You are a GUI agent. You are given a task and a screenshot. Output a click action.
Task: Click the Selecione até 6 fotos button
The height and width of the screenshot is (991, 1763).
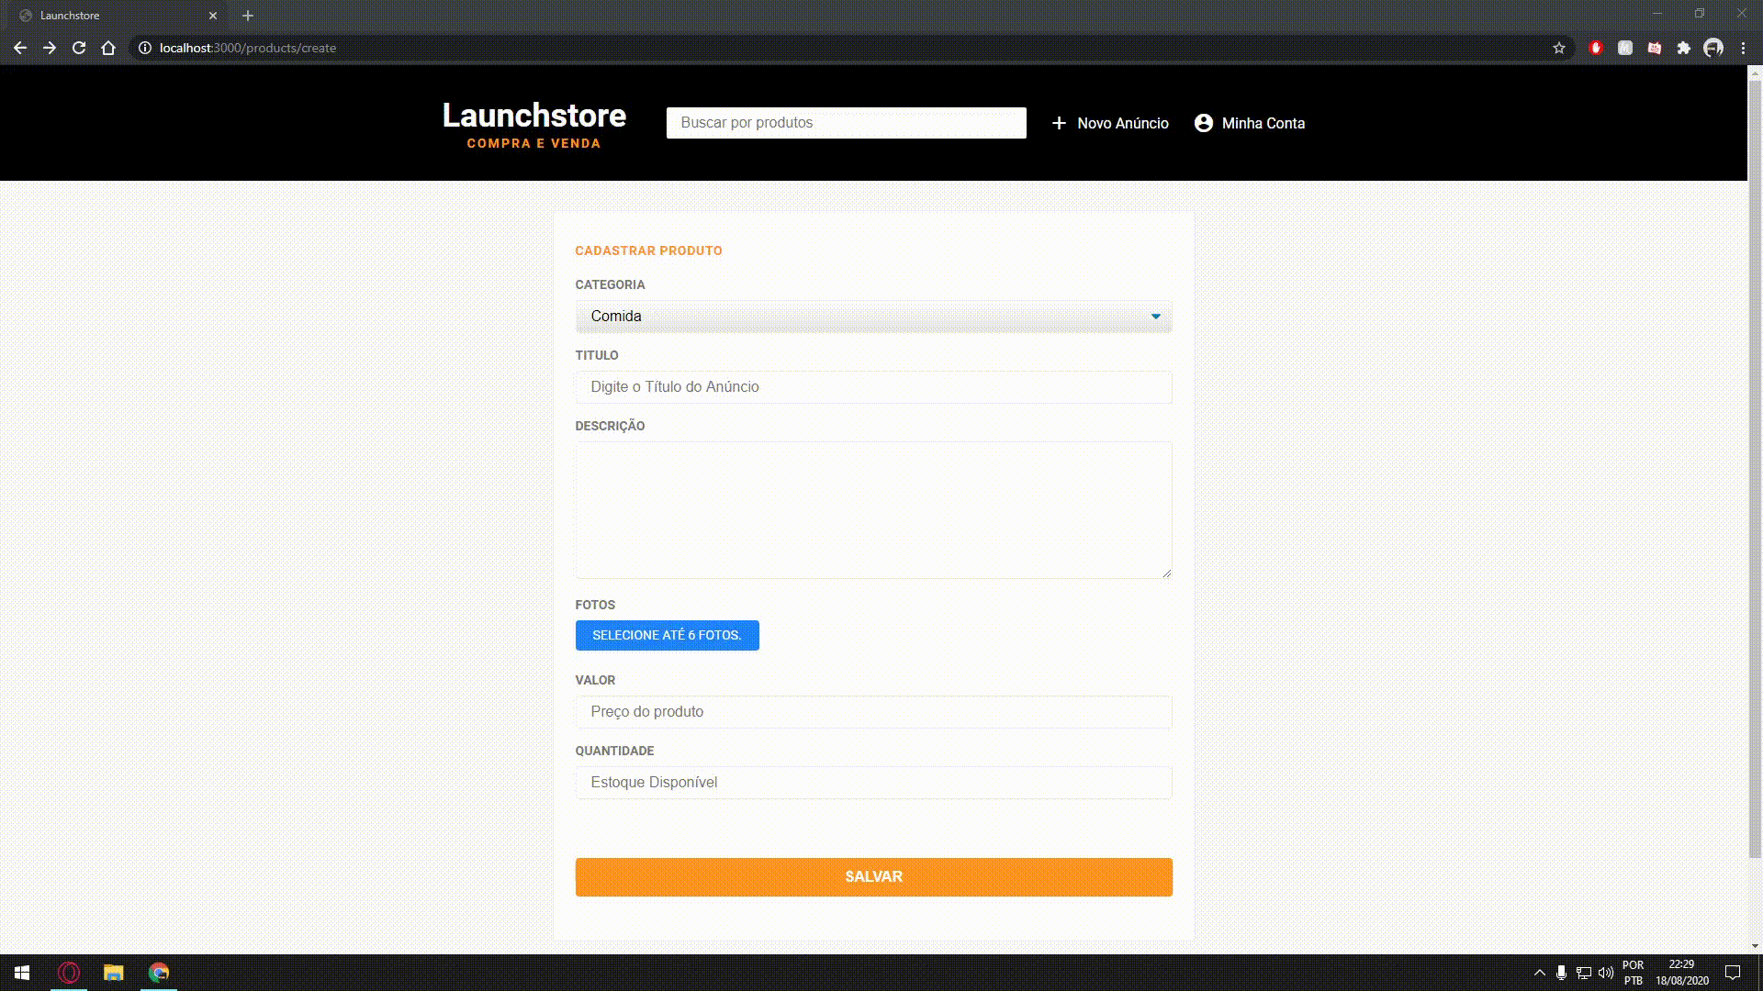coord(667,635)
